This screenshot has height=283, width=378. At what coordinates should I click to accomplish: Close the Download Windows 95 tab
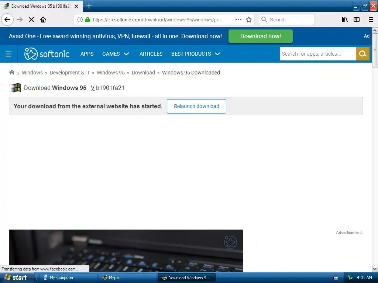(x=76, y=6)
